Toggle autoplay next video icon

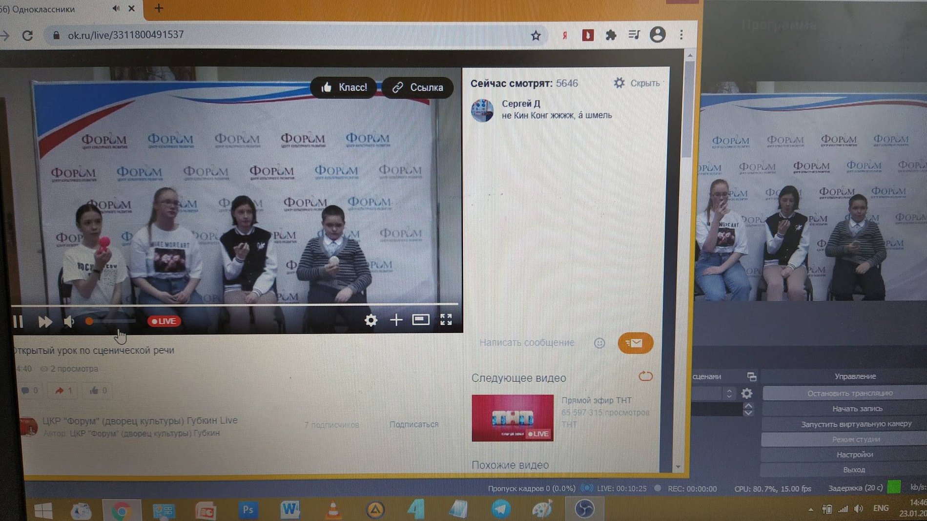click(645, 376)
